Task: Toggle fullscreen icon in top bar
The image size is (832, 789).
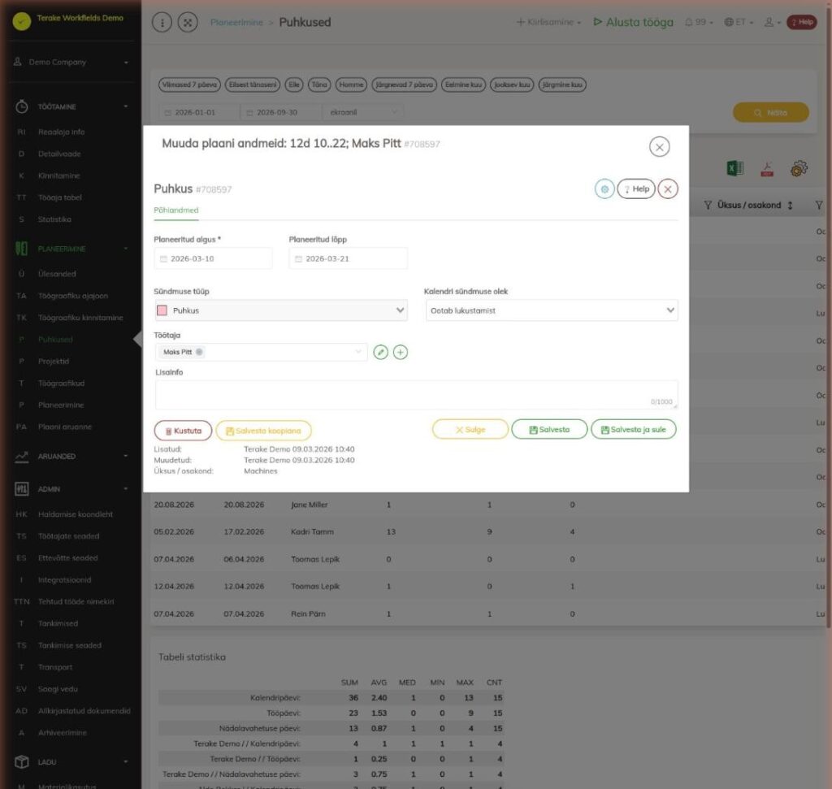Action: click(x=188, y=22)
